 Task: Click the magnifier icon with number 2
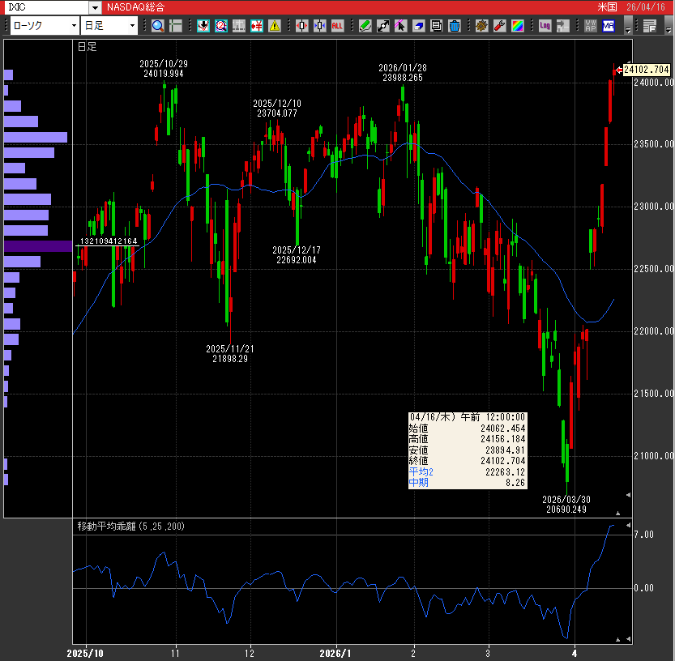221,26
